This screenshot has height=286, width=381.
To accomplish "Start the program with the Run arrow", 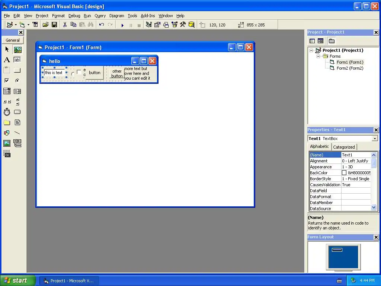I will [x=122, y=25].
